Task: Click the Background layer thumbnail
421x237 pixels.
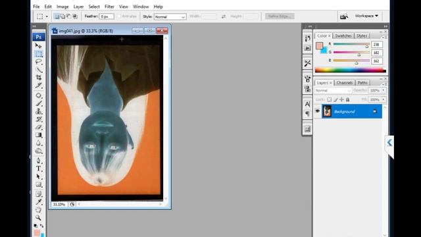Action: pos(327,111)
